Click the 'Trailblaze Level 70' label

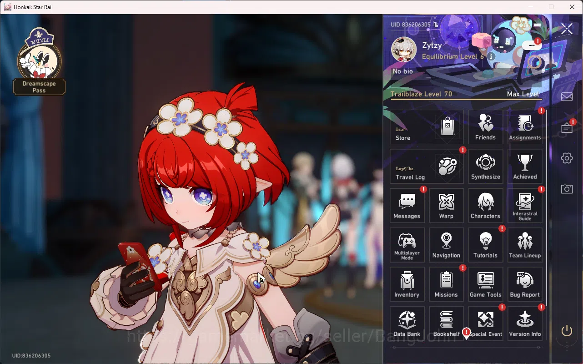coord(422,94)
